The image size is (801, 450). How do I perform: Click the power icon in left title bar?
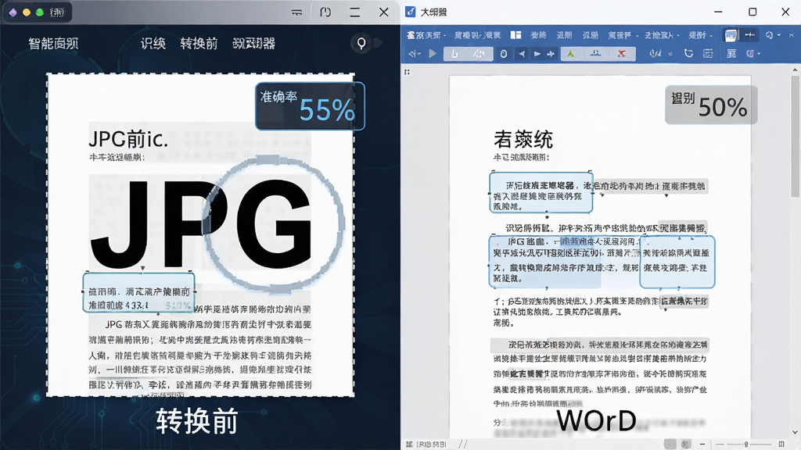pyautogui.click(x=325, y=12)
